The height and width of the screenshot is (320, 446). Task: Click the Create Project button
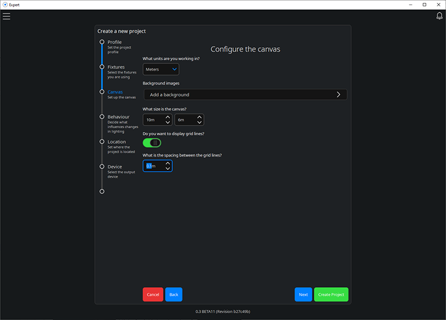331,294
